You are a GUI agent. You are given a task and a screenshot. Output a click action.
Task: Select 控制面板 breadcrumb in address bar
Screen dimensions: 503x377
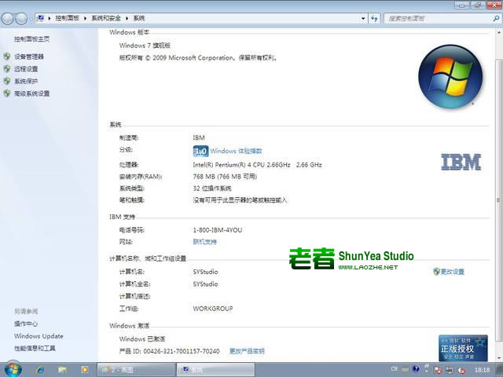(67, 18)
